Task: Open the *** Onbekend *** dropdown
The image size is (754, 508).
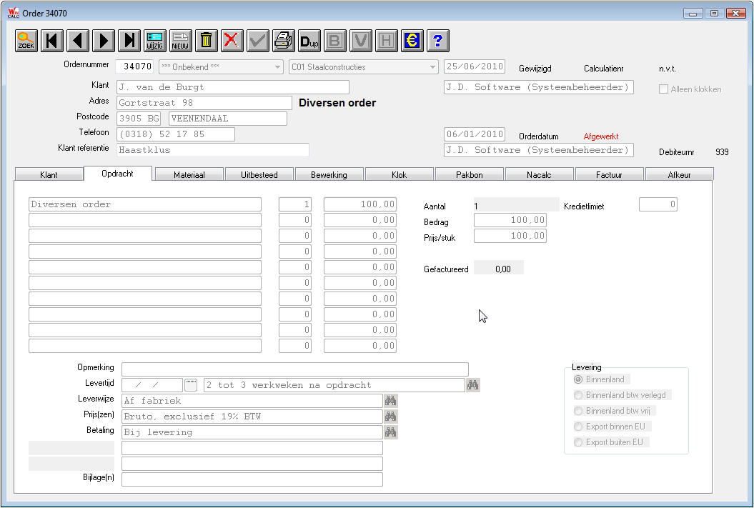Action: click(x=222, y=66)
